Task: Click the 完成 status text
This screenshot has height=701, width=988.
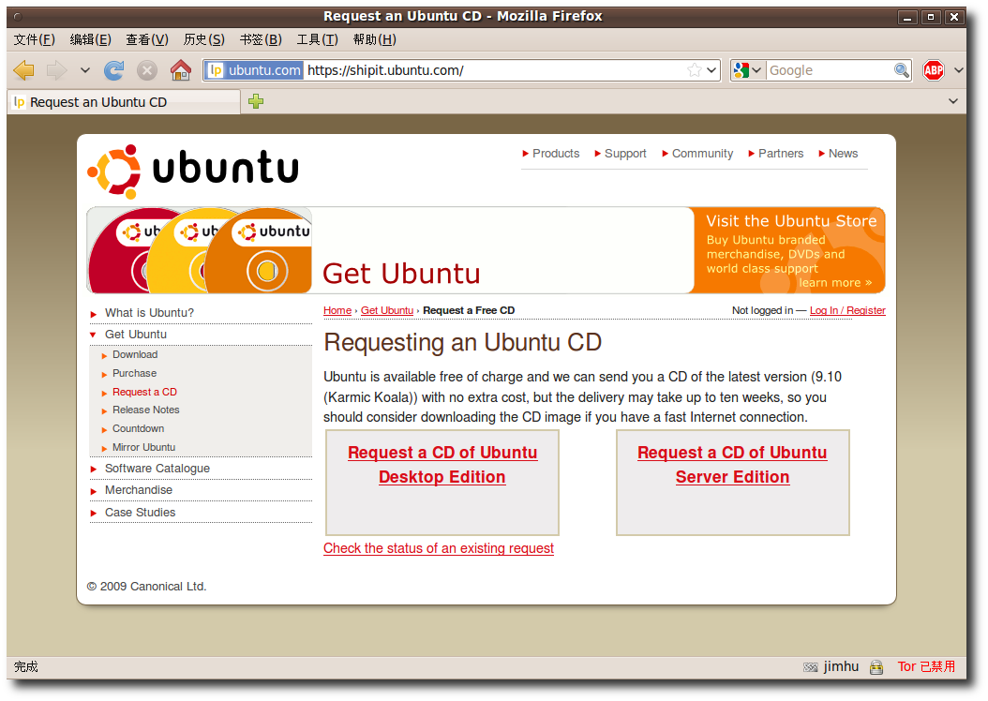Action: [26, 666]
